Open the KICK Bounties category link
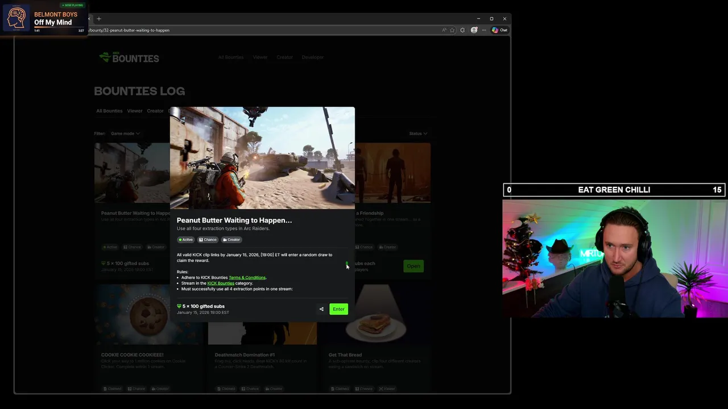Image resolution: width=728 pixels, height=409 pixels. pos(221,283)
